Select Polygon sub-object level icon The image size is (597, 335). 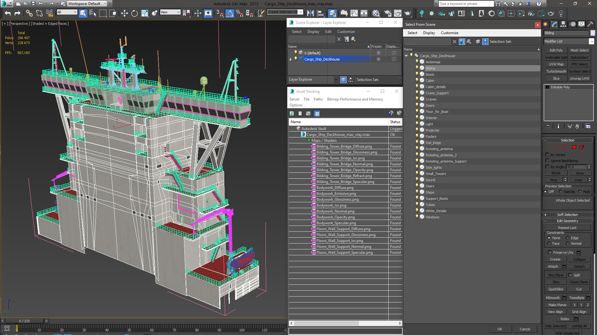pos(574,147)
